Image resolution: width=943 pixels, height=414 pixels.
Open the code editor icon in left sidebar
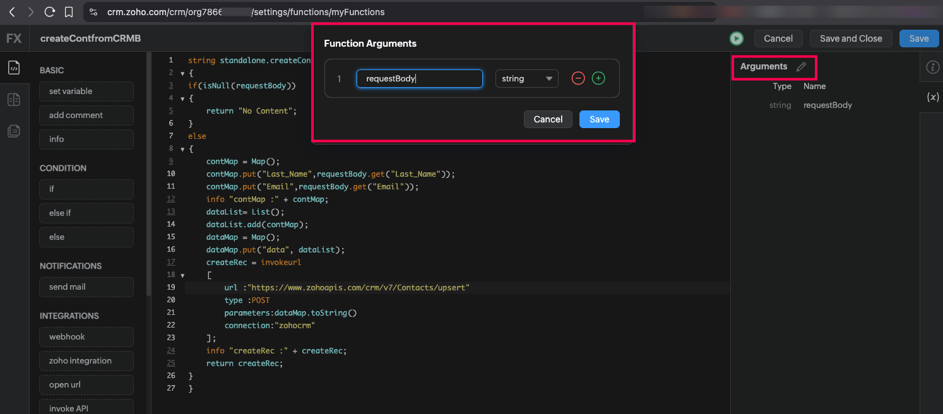(14, 68)
